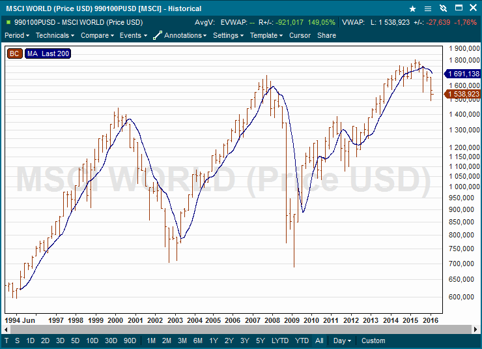The image size is (482, 349).
Task: Select the 5D time range
Action: tap(76, 341)
